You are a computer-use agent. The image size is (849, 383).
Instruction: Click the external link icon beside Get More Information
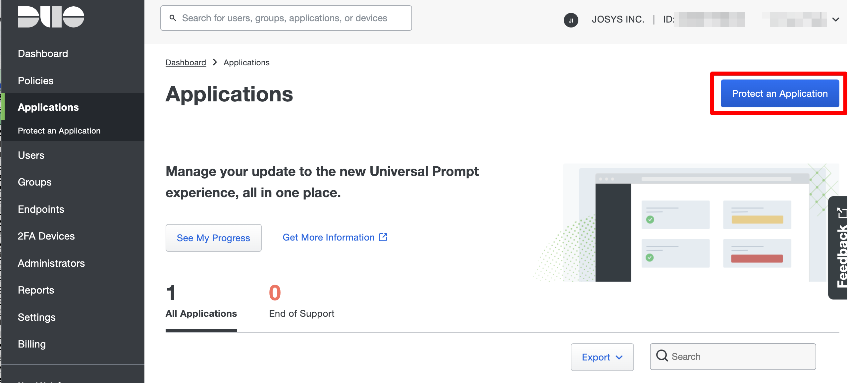click(x=383, y=237)
